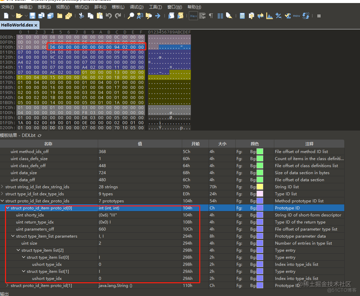Sort by the 开始 column header
Screen dimensions: 360x296
coord(195,144)
